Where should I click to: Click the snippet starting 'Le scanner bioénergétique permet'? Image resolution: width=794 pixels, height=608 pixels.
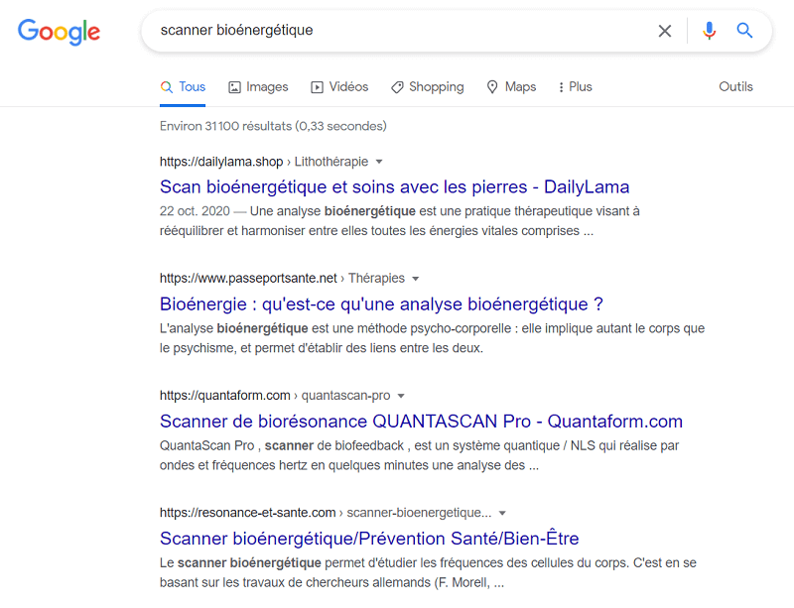pos(428,572)
